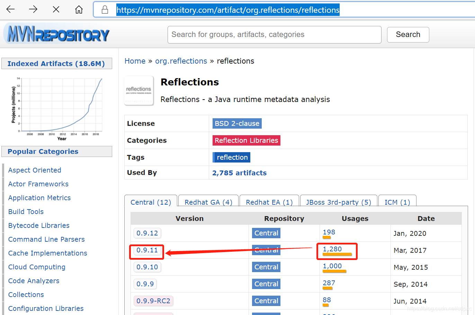Click the Reflections page title heading

point(190,82)
